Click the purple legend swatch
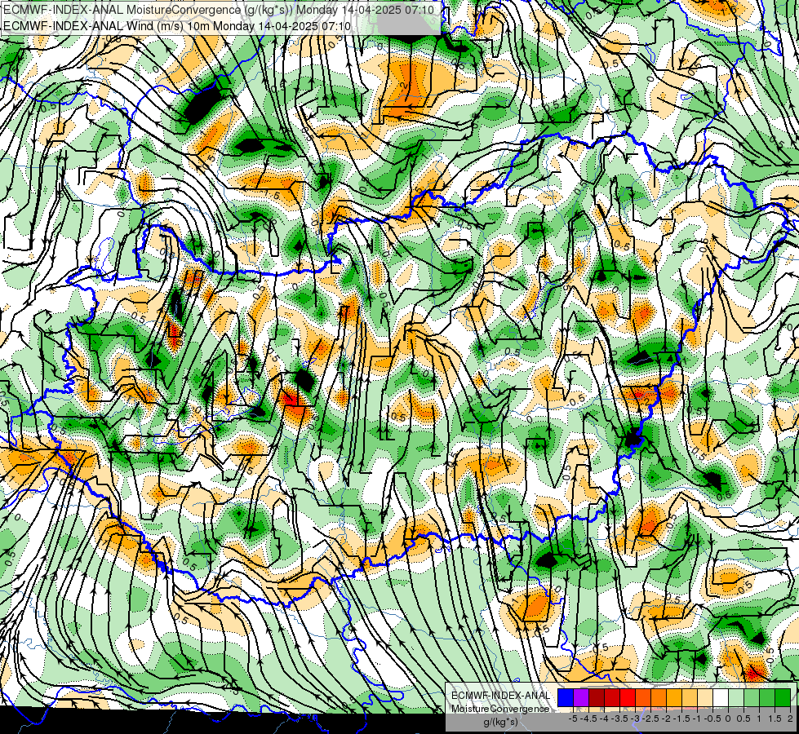The height and width of the screenshot is (734, 799). (581, 697)
